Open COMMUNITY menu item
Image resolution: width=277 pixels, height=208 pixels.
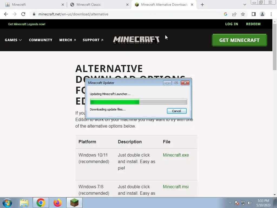point(41,40)
